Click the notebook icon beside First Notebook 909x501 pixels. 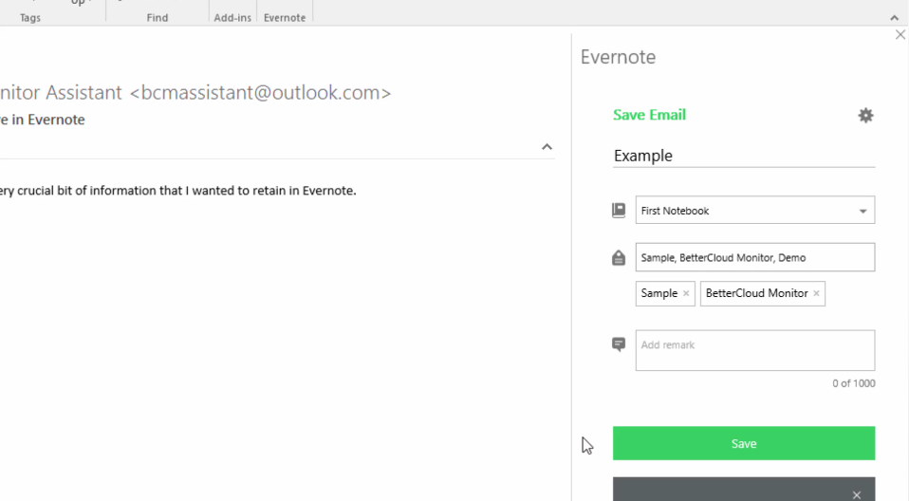pyautogui.click(x=619, y=211)
